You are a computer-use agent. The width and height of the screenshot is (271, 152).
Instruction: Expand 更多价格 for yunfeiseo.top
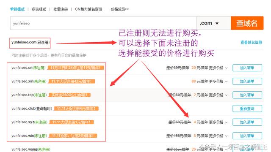coord(218,95)
